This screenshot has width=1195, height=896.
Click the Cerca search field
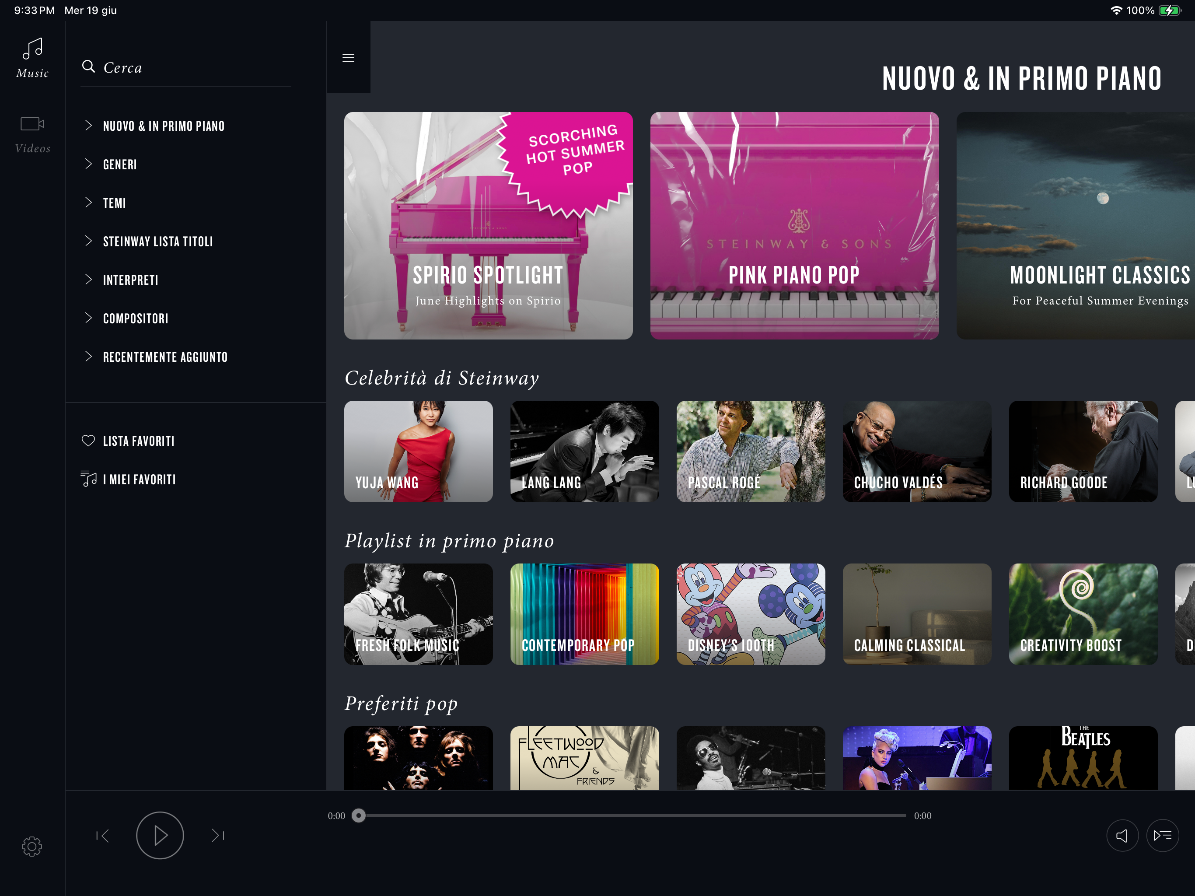click(x=186, y=68)
